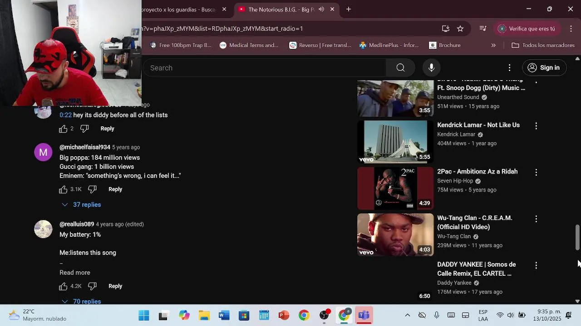
Task: Jump to timestamp 0:22 link
Action: pyautogui.click(x=65, y=115)
